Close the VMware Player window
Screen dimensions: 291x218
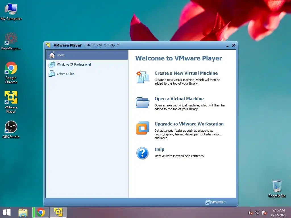234,45
